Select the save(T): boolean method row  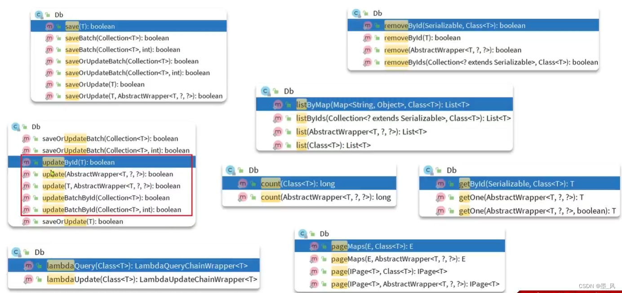pos(129,26)
